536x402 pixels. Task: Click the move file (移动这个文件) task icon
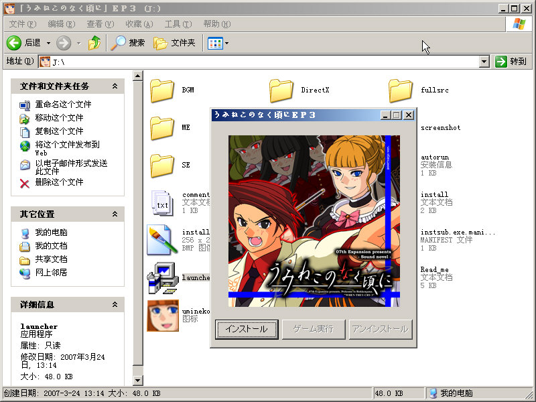click(25, 119)
